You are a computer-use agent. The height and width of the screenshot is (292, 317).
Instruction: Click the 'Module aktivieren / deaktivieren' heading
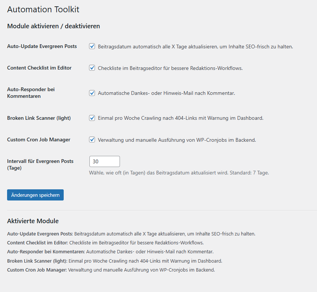[53, 26]
